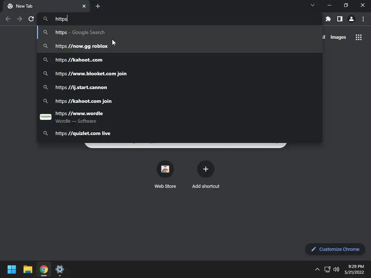Open the Google apps grid
This screenshot has height=278, width=371.
click(359, 37)
